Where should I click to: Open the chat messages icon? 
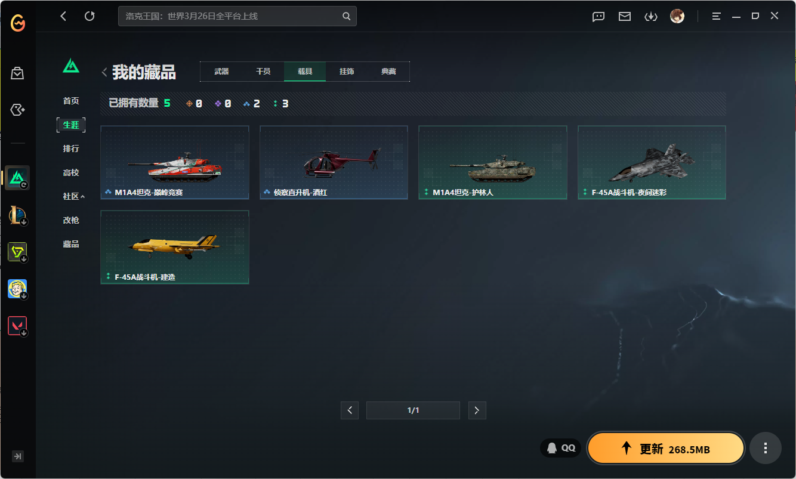click(598, 16)
